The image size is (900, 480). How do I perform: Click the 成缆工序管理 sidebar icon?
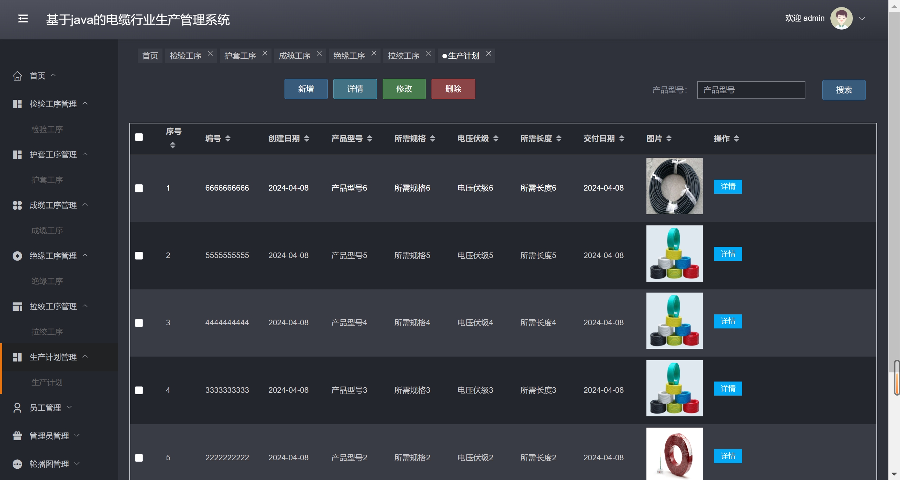pyautogui.click(x=17, y=205)
